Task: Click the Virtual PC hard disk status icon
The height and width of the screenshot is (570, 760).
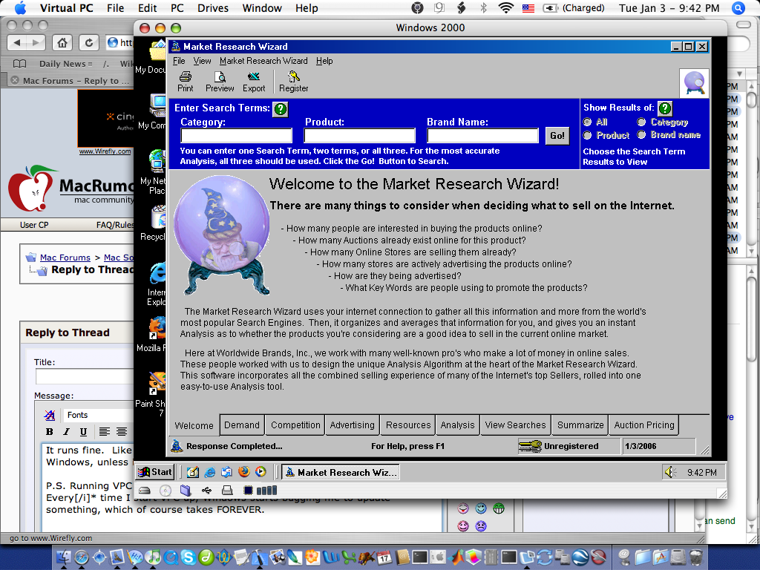Action: pyautogui.click(x=145, y=490)
